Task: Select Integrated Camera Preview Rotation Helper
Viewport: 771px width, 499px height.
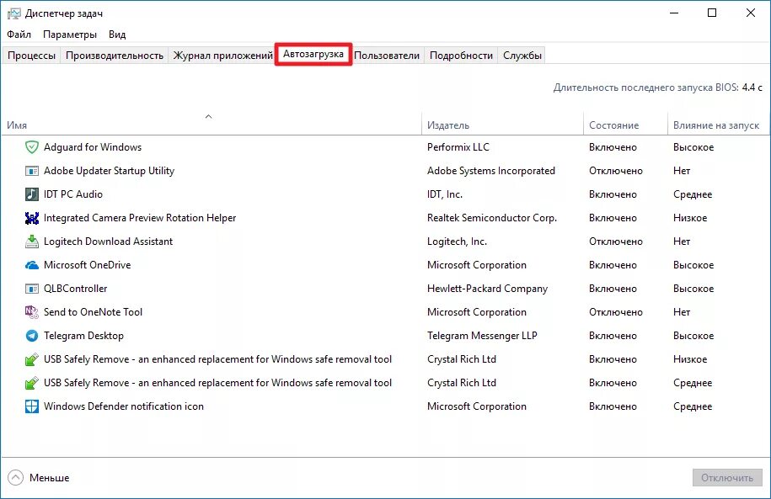Action: click(x=140, y=218)
